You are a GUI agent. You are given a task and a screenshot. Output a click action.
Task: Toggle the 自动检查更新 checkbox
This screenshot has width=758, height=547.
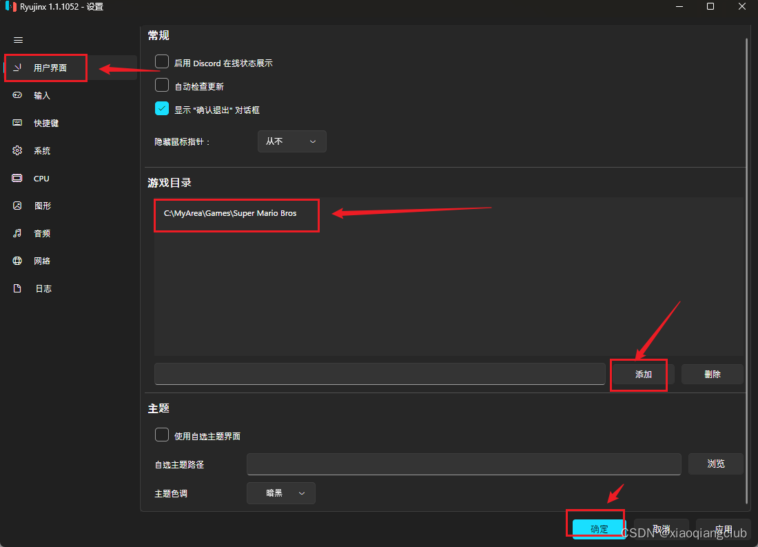pos(162,86)
